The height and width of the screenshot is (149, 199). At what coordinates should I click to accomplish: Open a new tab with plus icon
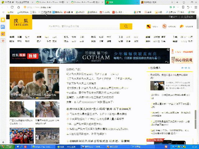click(x=177, y=2)
